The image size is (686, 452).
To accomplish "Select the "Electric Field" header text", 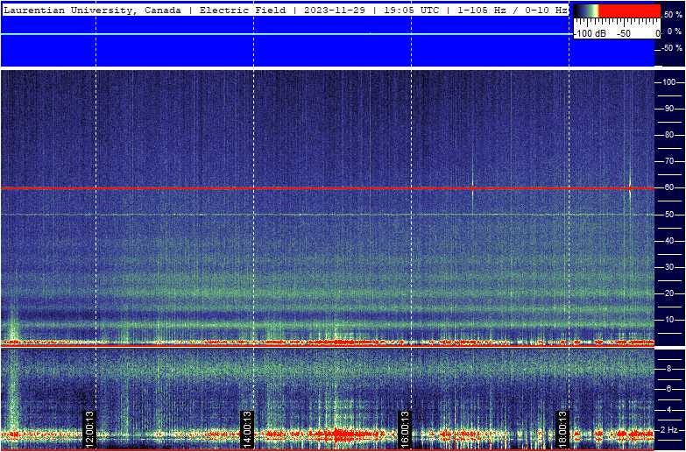I will 244,11.
